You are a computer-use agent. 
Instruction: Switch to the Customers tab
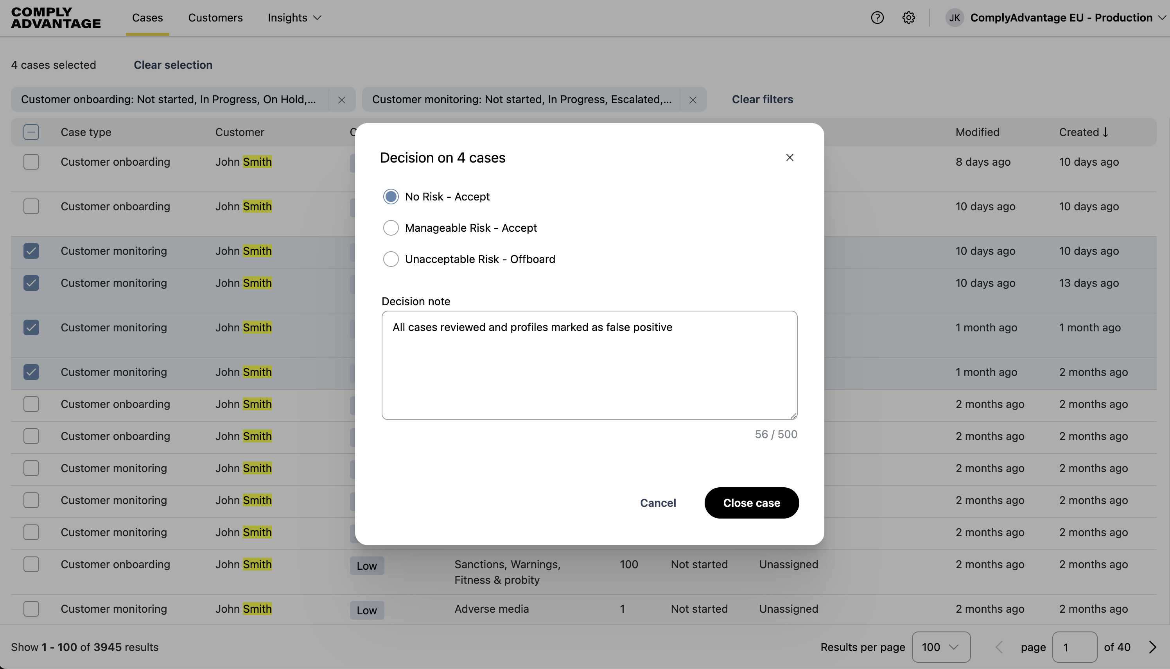[x=215, y=18]
